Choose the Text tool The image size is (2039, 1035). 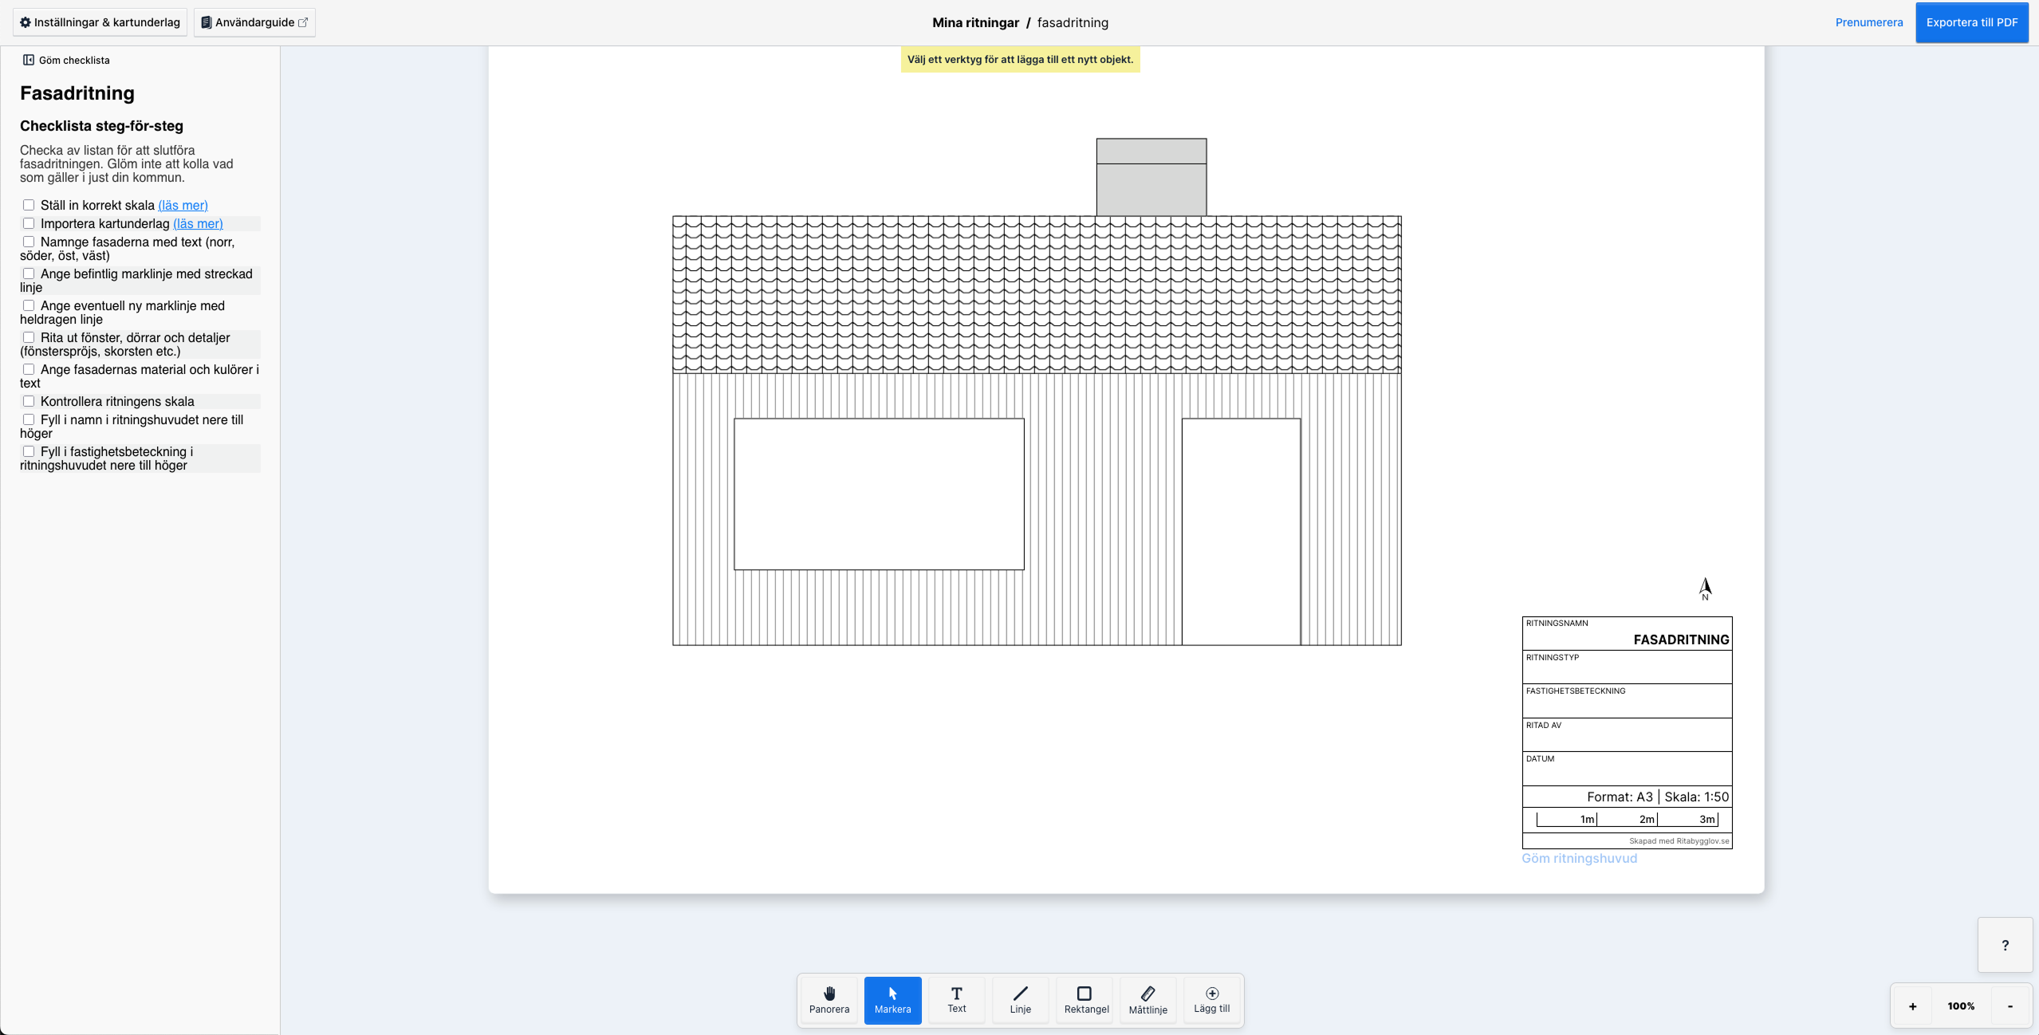[x=956, y=1000]
